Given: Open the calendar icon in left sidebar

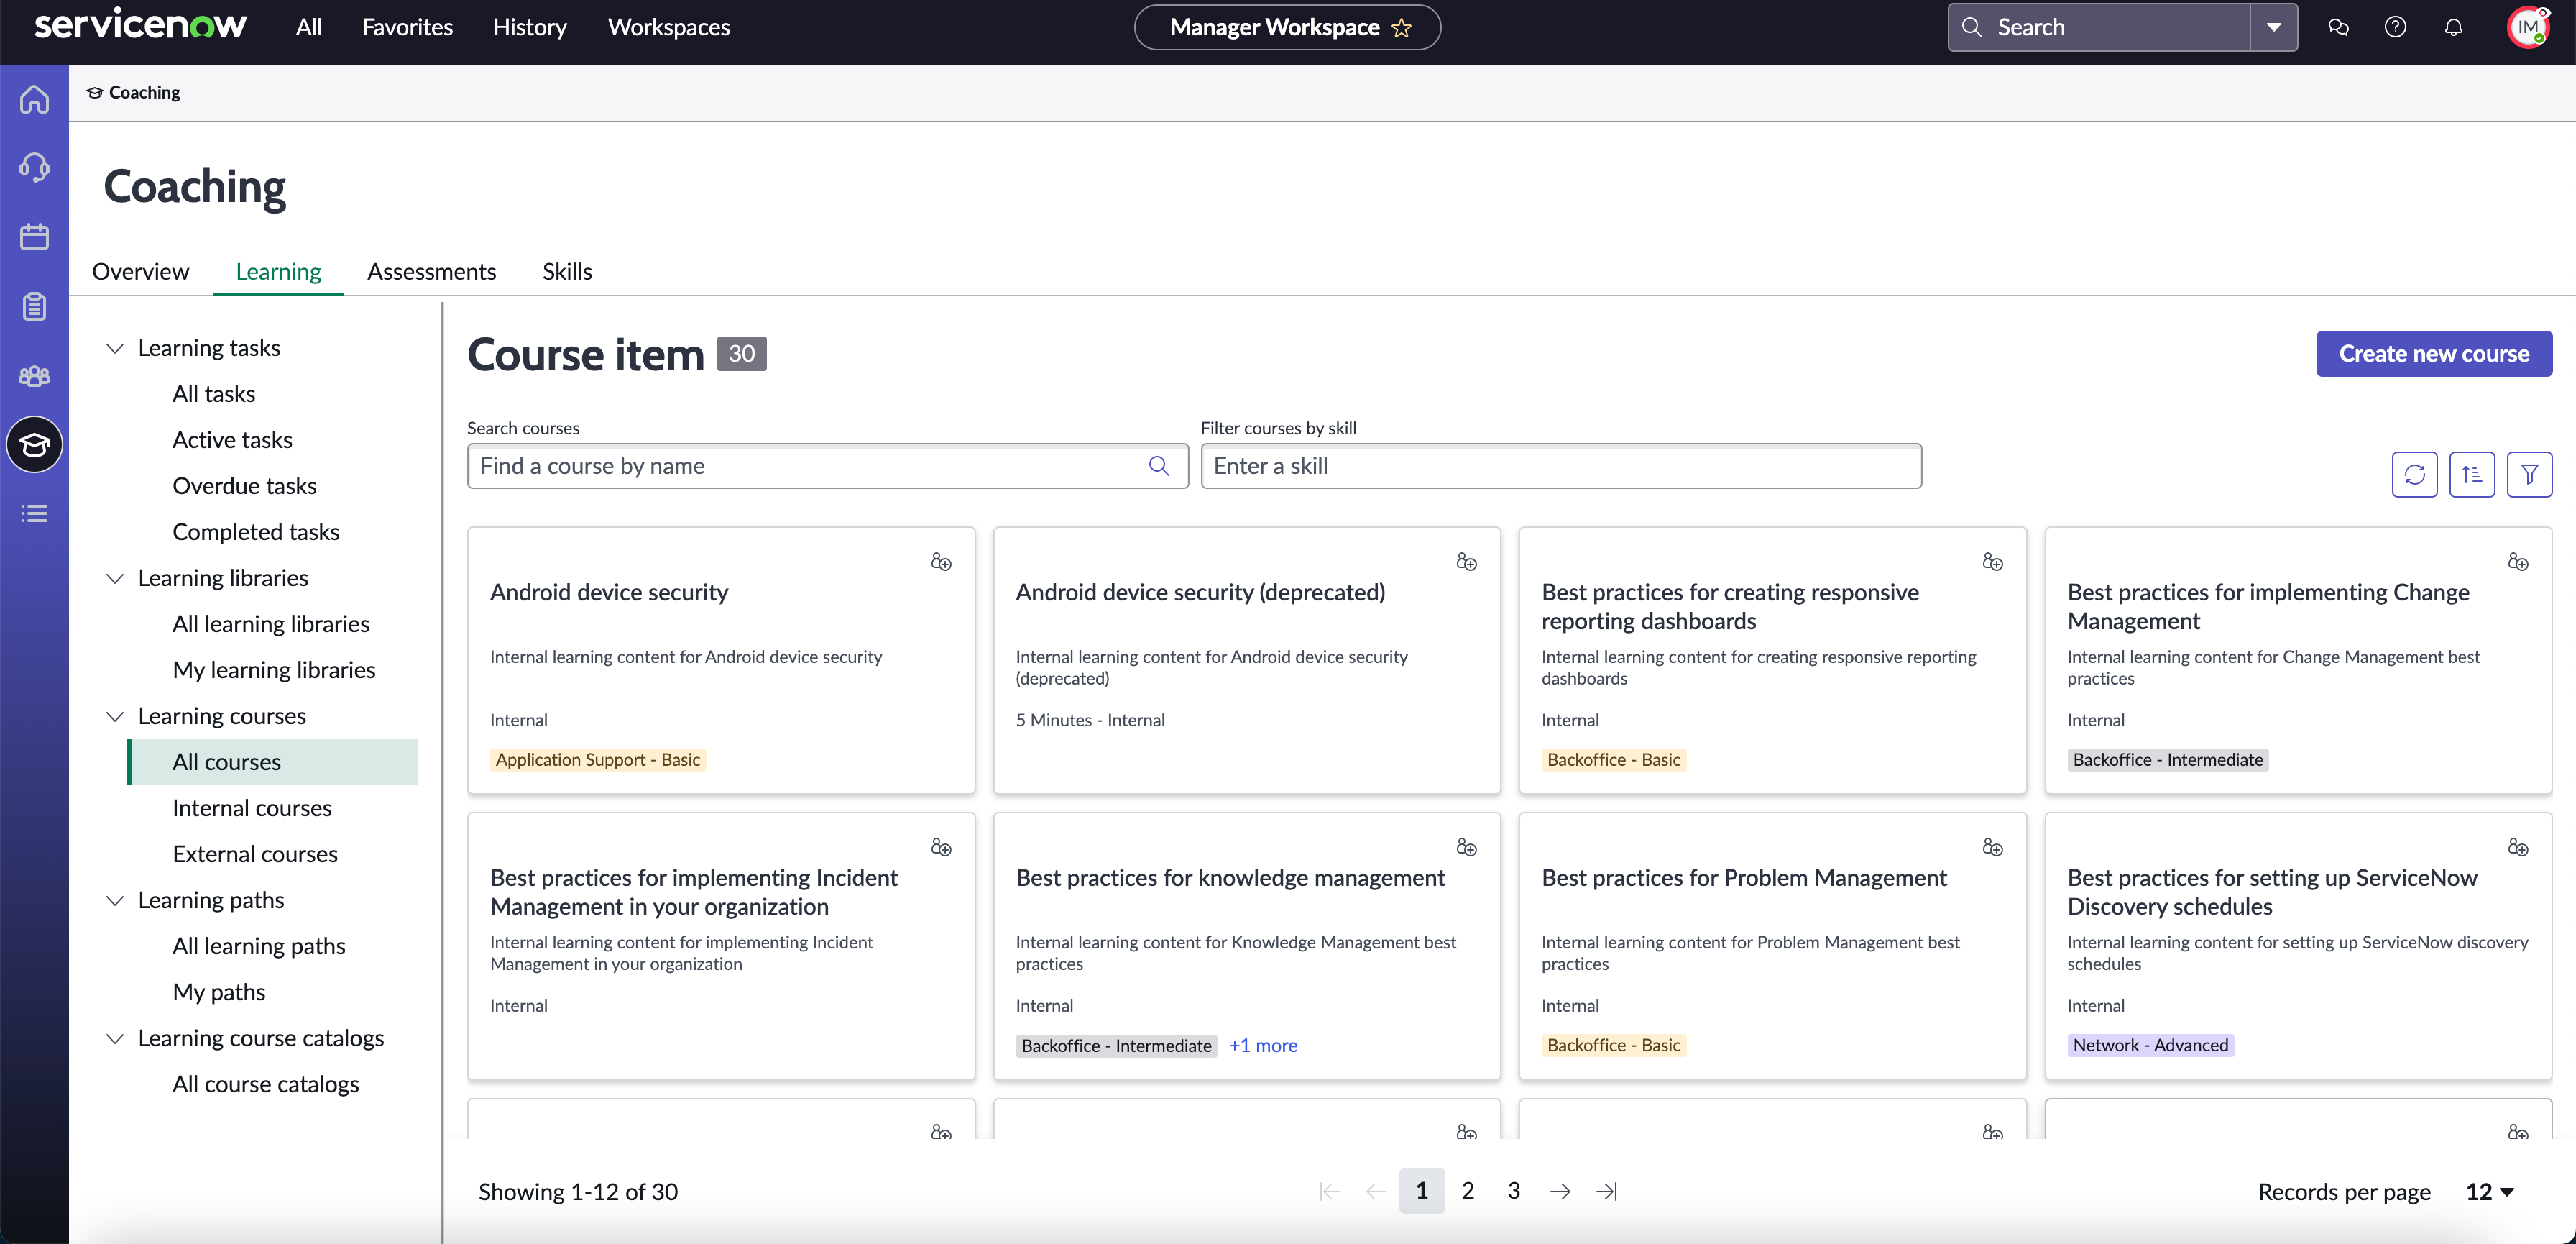Looking at the screenshot, I should point(34,236).
